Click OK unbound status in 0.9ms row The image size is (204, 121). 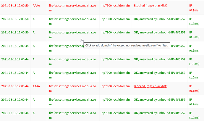pyautogui.click(x=159, y=33)
